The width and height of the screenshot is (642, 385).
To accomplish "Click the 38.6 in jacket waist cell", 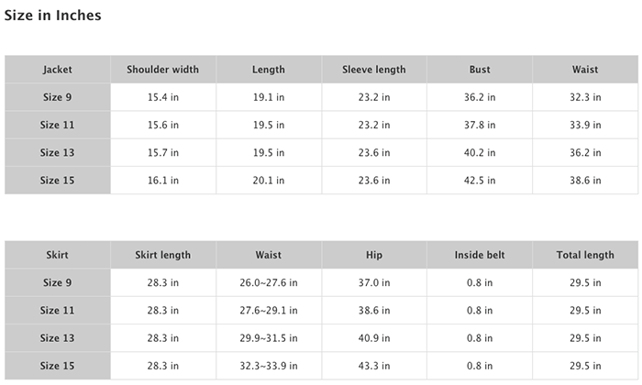I will (x=585, y=180).
